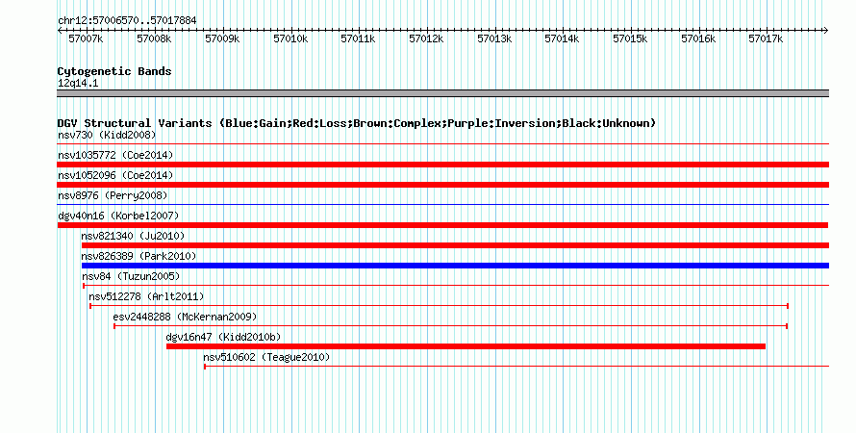
Task: Open nsv510602 (Teague2010) variant label
Action: click(266, 357)
